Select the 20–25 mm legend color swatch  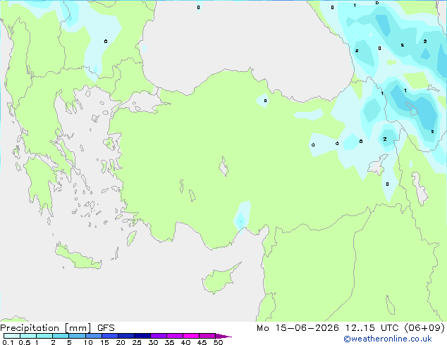[x=126, y=336]
